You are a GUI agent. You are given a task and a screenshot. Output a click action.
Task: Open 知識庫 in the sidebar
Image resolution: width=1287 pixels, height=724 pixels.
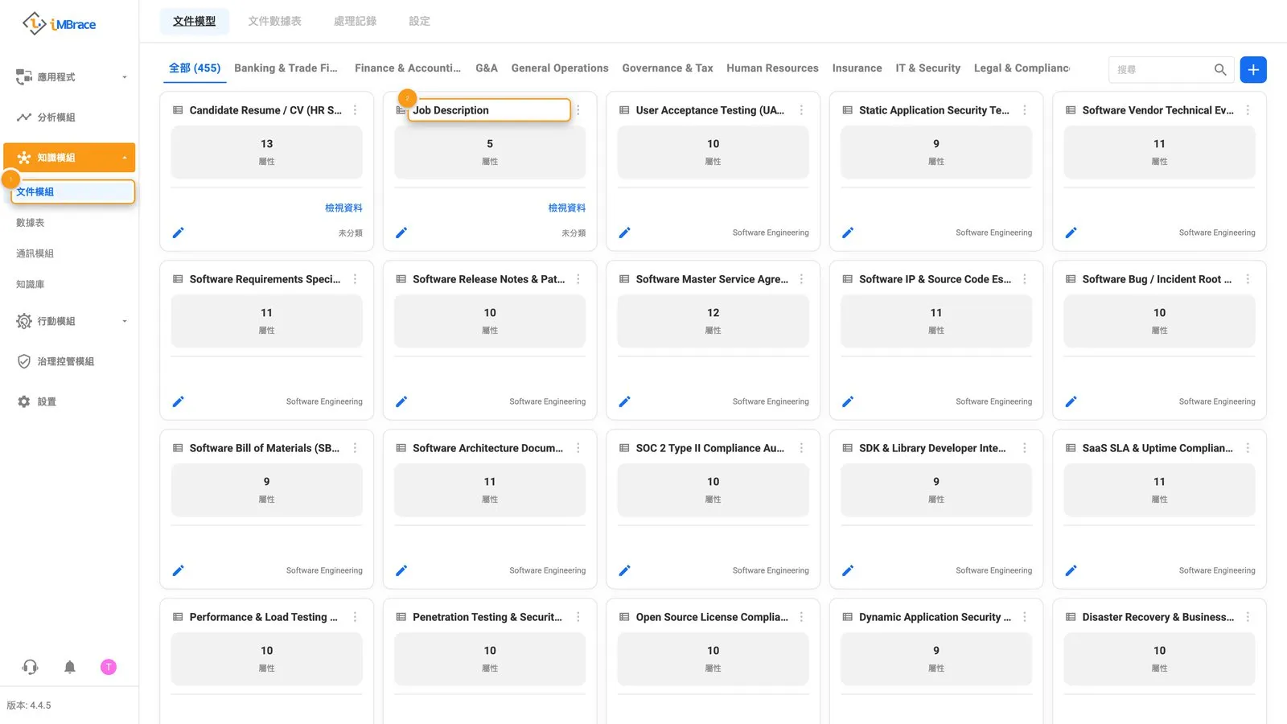pos(31,284)
